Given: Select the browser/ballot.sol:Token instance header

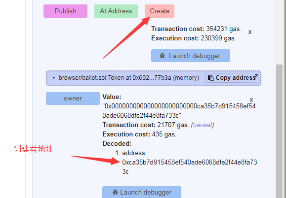Looking at the screenshot, I should coord(129,78).
